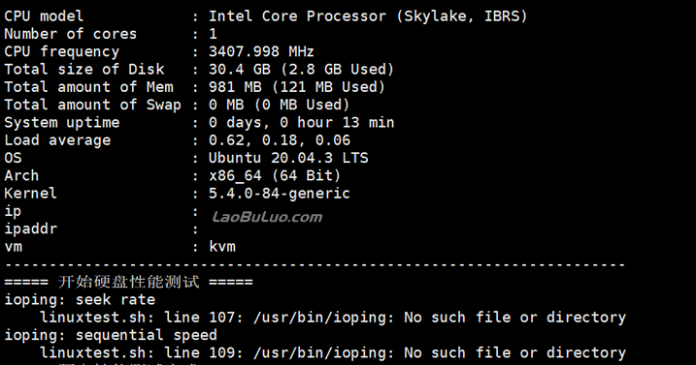Click the kvm virtualization value
This screenshot has width=696, height=365.
(222, 246)
